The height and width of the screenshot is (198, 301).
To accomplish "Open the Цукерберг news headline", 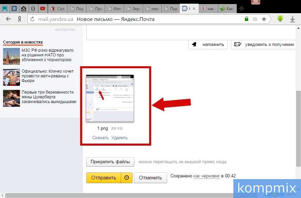I will (x=49, y=97).
